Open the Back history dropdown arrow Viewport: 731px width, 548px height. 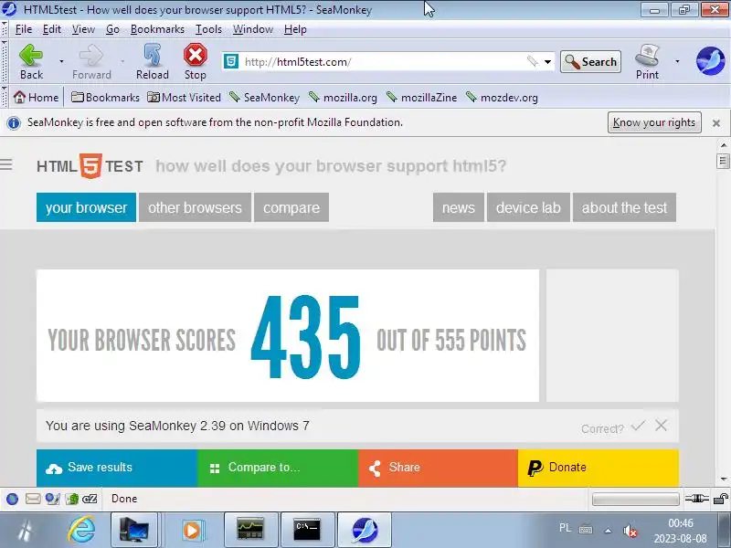point(61,61)
